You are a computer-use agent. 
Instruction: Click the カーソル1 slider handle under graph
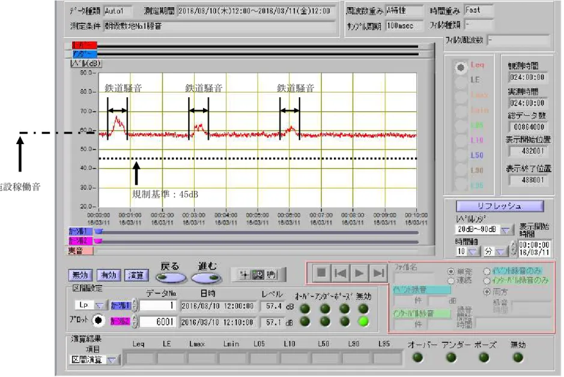point(98,232)
